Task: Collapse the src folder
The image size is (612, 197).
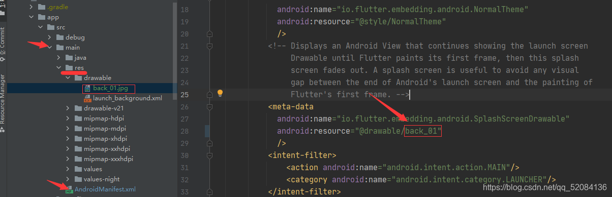Action: click(41, 27)
